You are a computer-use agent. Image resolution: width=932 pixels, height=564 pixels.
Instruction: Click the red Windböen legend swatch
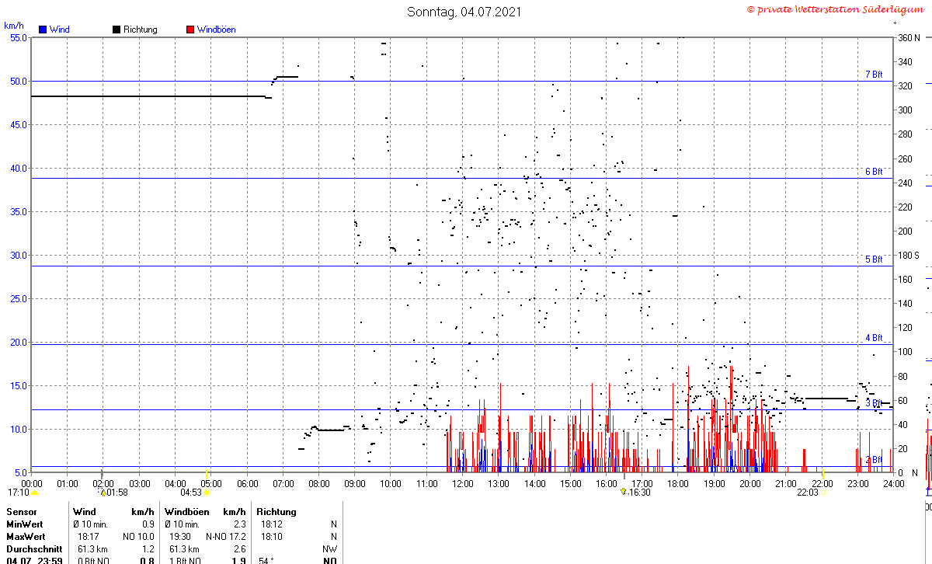coord(190,30)
